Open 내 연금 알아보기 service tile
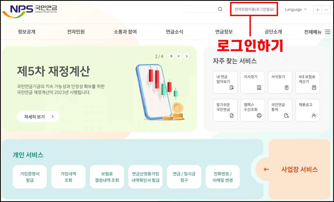Image resolution: width=334 pixels, height=202 pixels. [x=225, y=82]
